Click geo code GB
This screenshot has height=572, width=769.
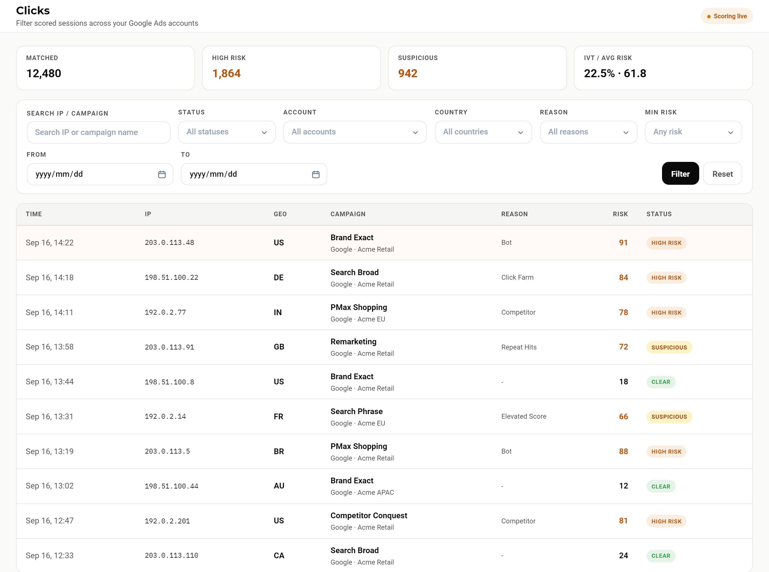point(279,347)
